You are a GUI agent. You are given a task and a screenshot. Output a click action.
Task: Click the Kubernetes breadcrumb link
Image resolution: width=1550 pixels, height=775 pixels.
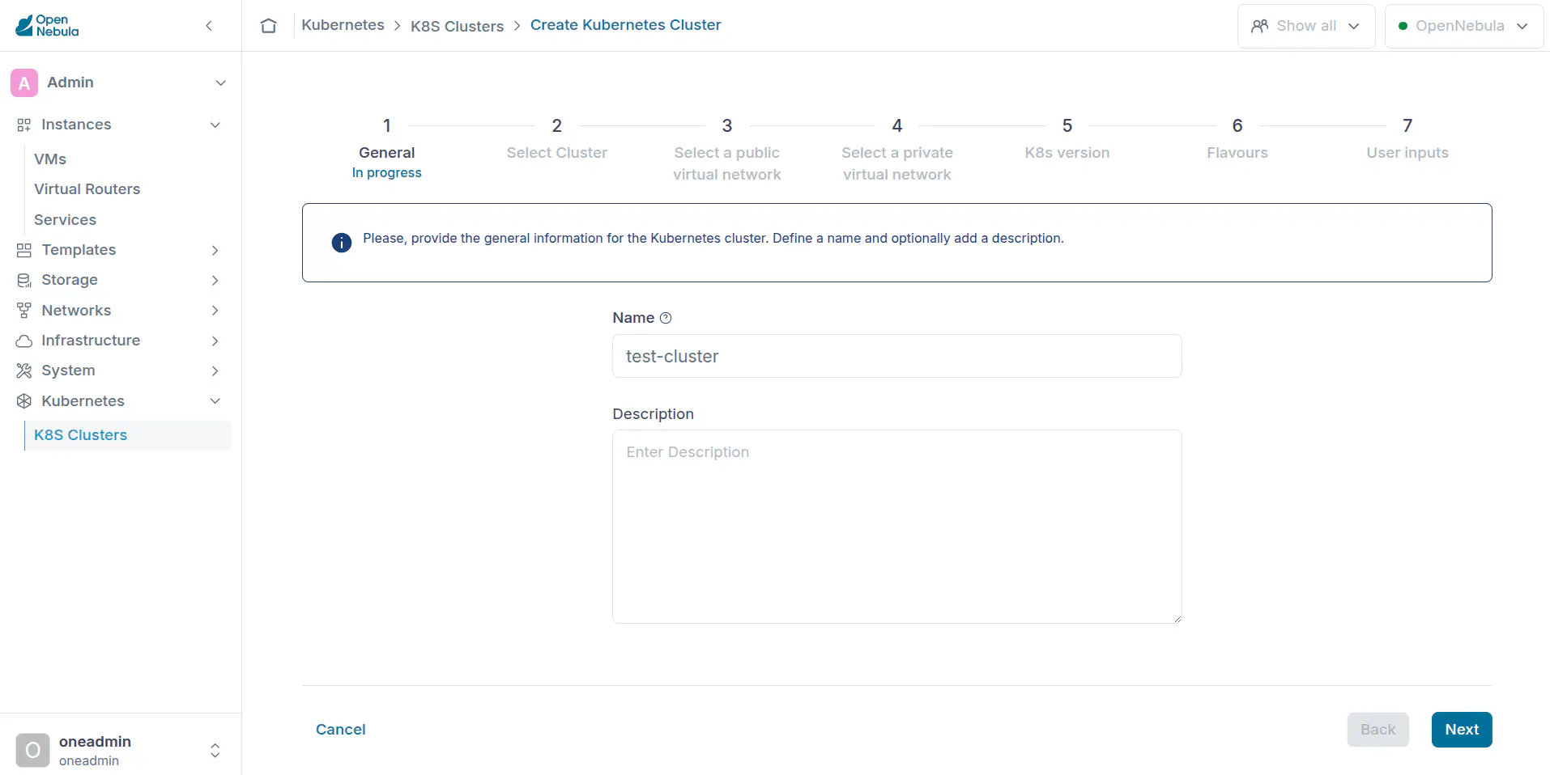pos(343,25)
